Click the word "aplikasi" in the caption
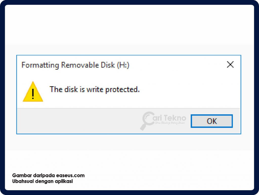The width and height of the screenshot is (259, 195). [x=63, y=182]
